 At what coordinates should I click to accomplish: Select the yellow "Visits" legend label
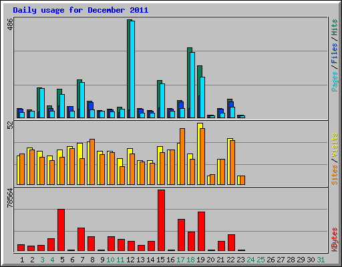335,145
